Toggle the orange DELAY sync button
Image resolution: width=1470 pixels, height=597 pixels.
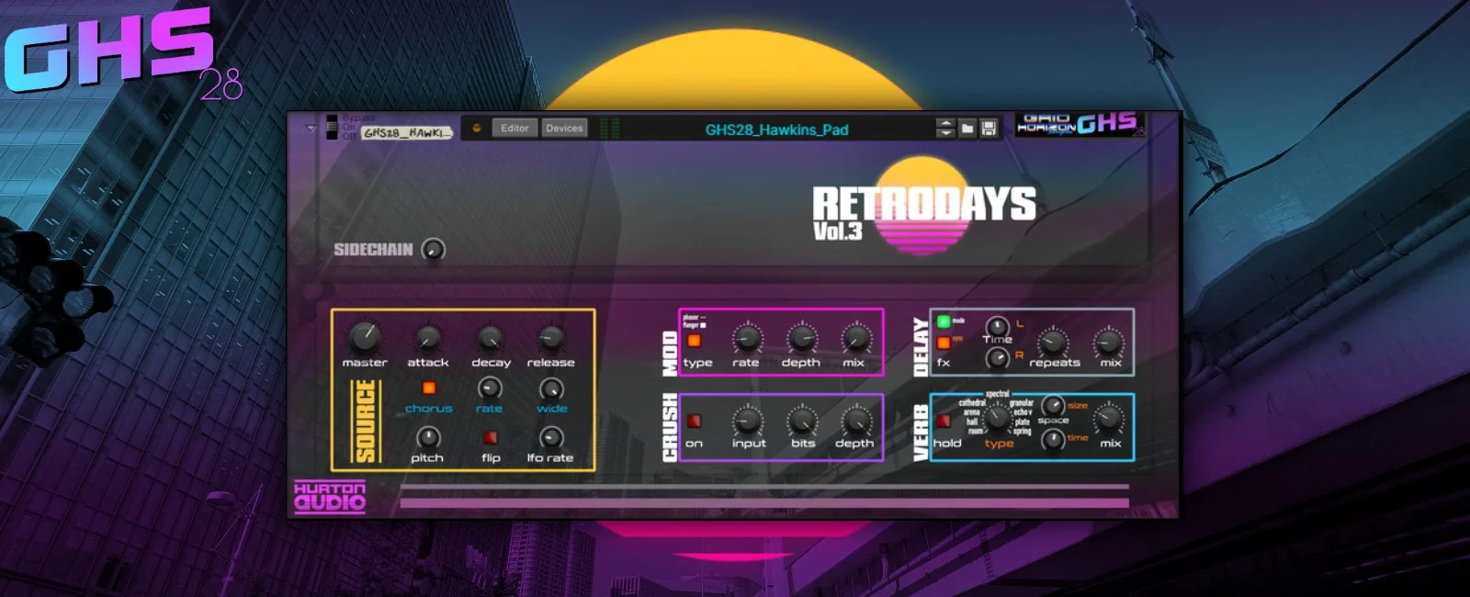[944, 343]
